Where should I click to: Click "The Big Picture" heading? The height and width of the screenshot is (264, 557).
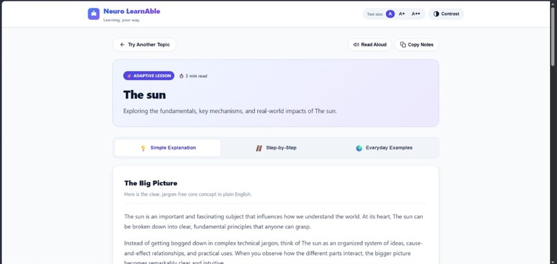151,183
